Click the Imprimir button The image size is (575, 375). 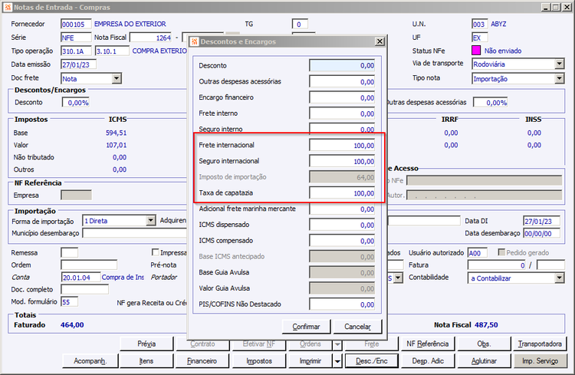(310, 361)
